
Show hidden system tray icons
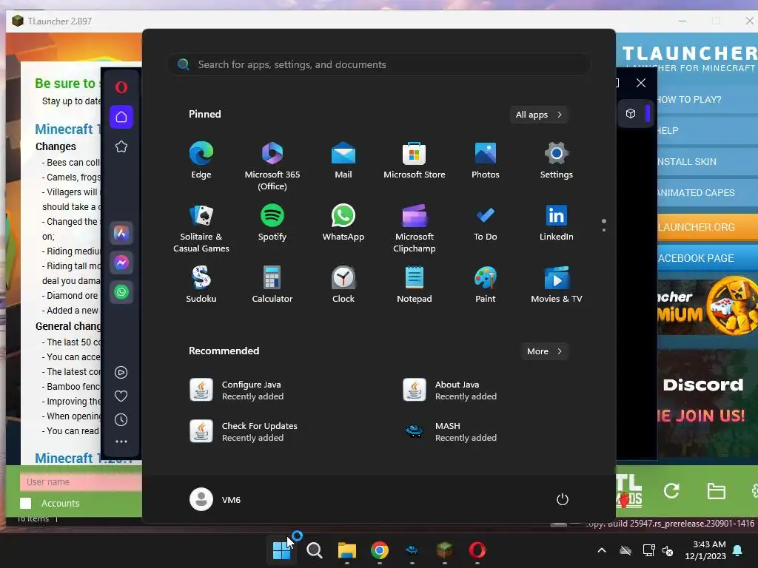[602, 550]
